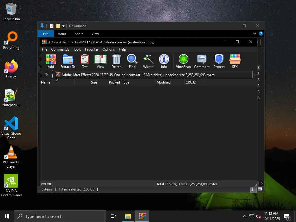Viewport: 296px width, 222px height.
Task: Open the Commands menu
Action: click(x=60, y=49)
